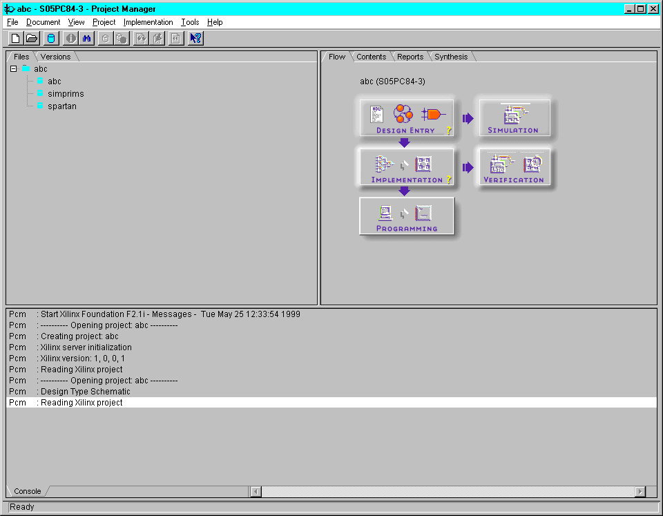Open the Tools menu
Viewport: 663px width, 516px height.
pos(190,22)
